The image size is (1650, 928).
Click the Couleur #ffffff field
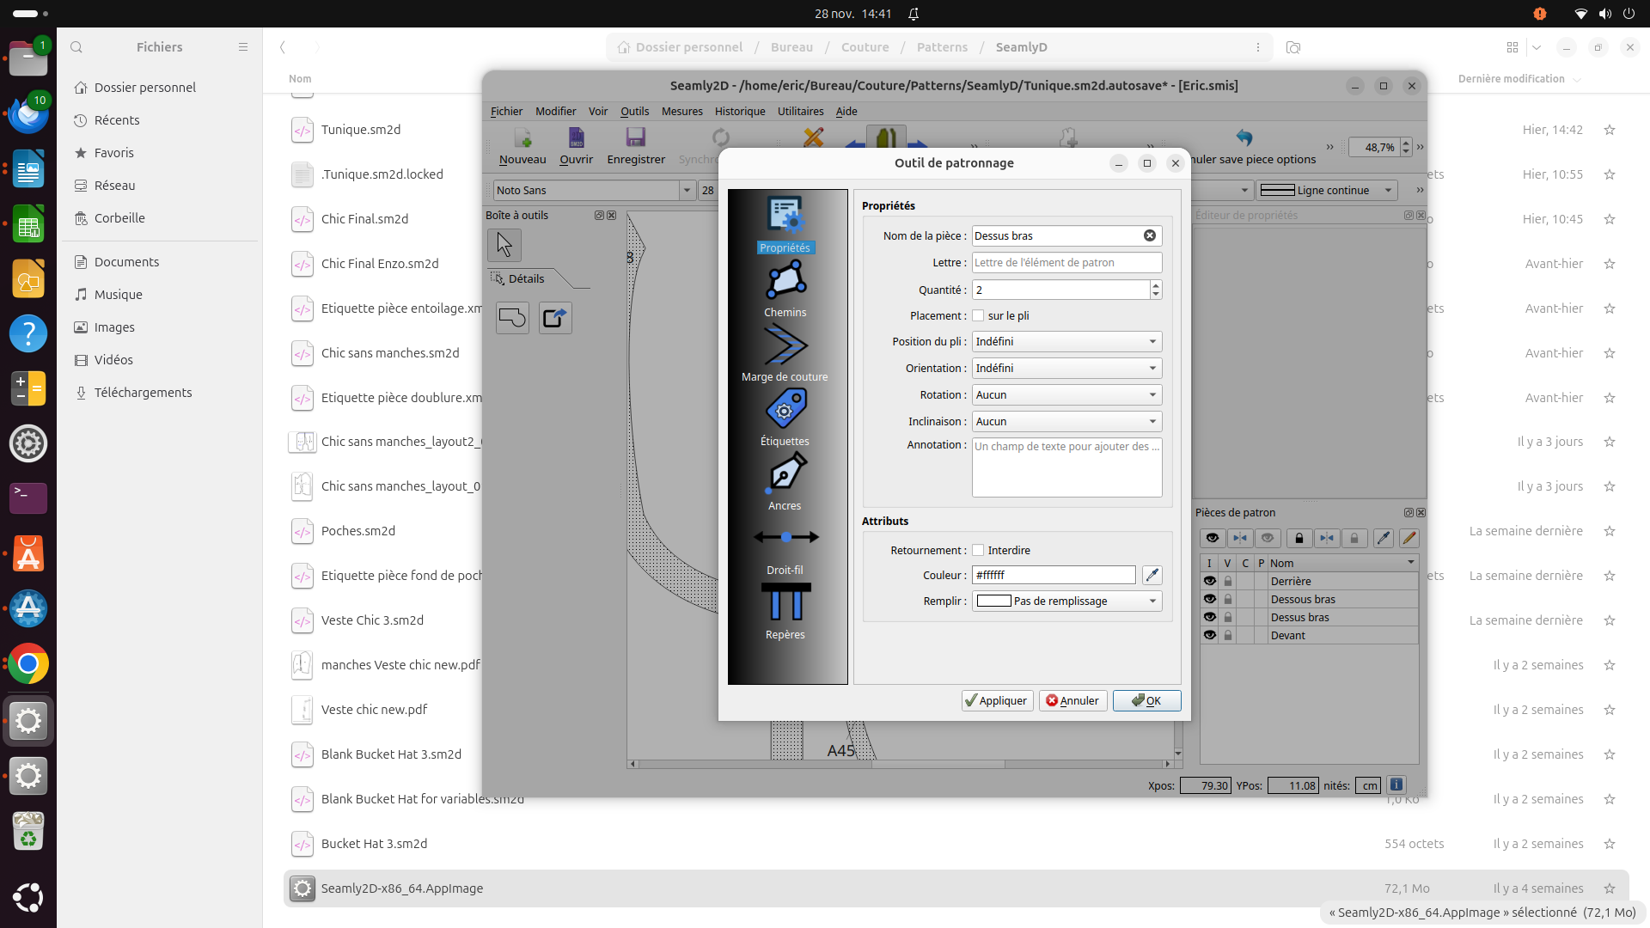(x=1053, y=576)
